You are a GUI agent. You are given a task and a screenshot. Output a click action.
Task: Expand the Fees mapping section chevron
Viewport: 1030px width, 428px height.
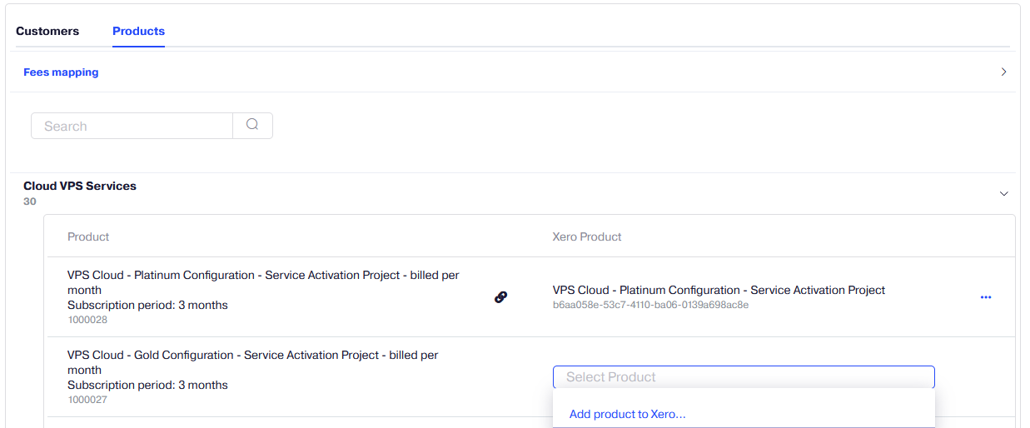(x=1003, y=72)
